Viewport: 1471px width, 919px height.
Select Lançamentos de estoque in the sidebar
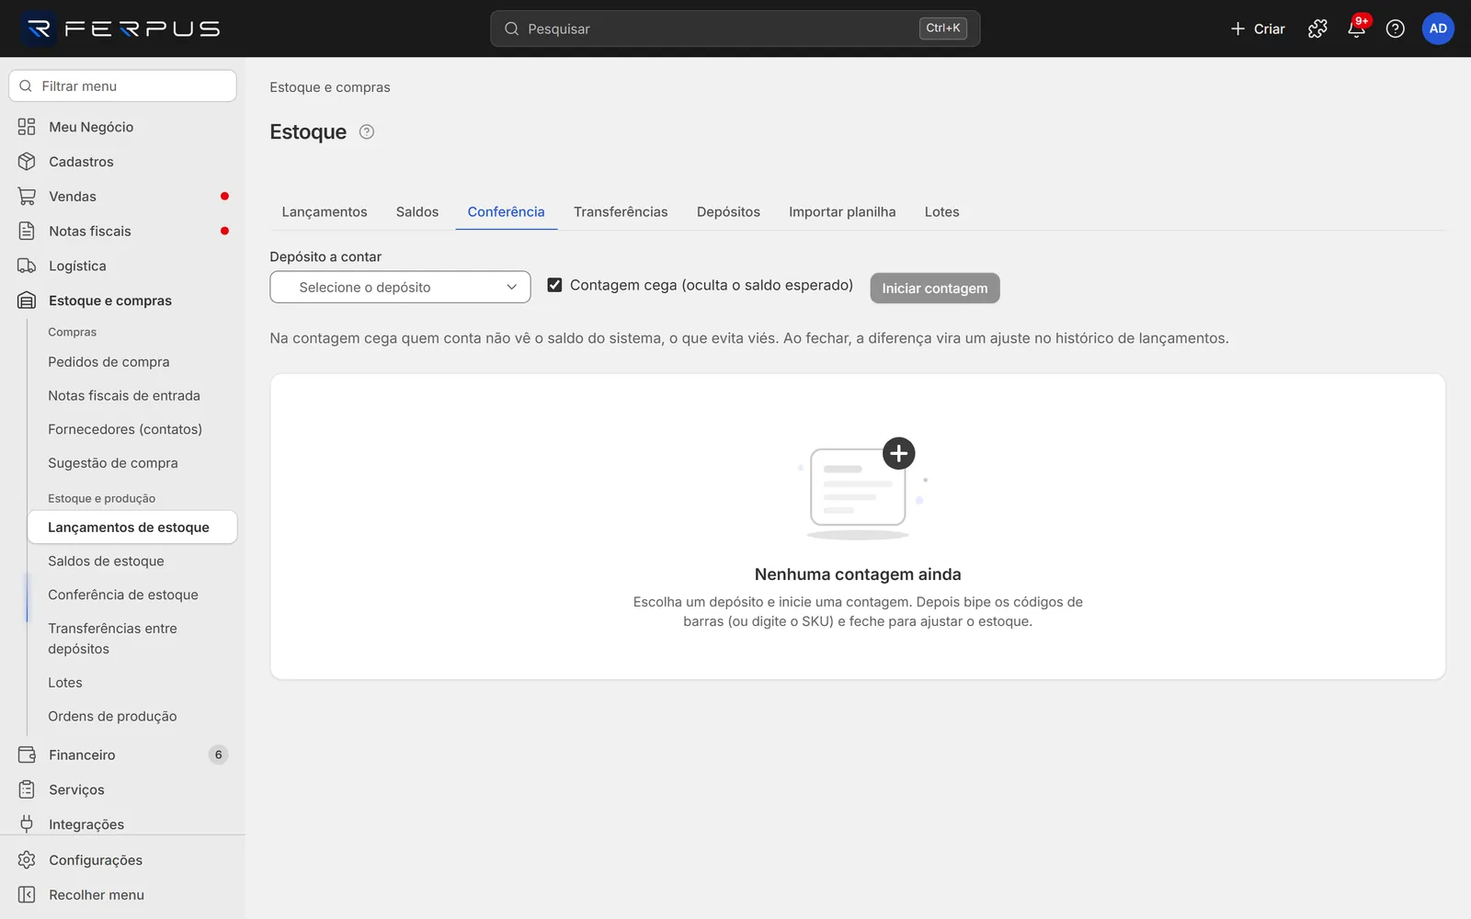[132, 528]
